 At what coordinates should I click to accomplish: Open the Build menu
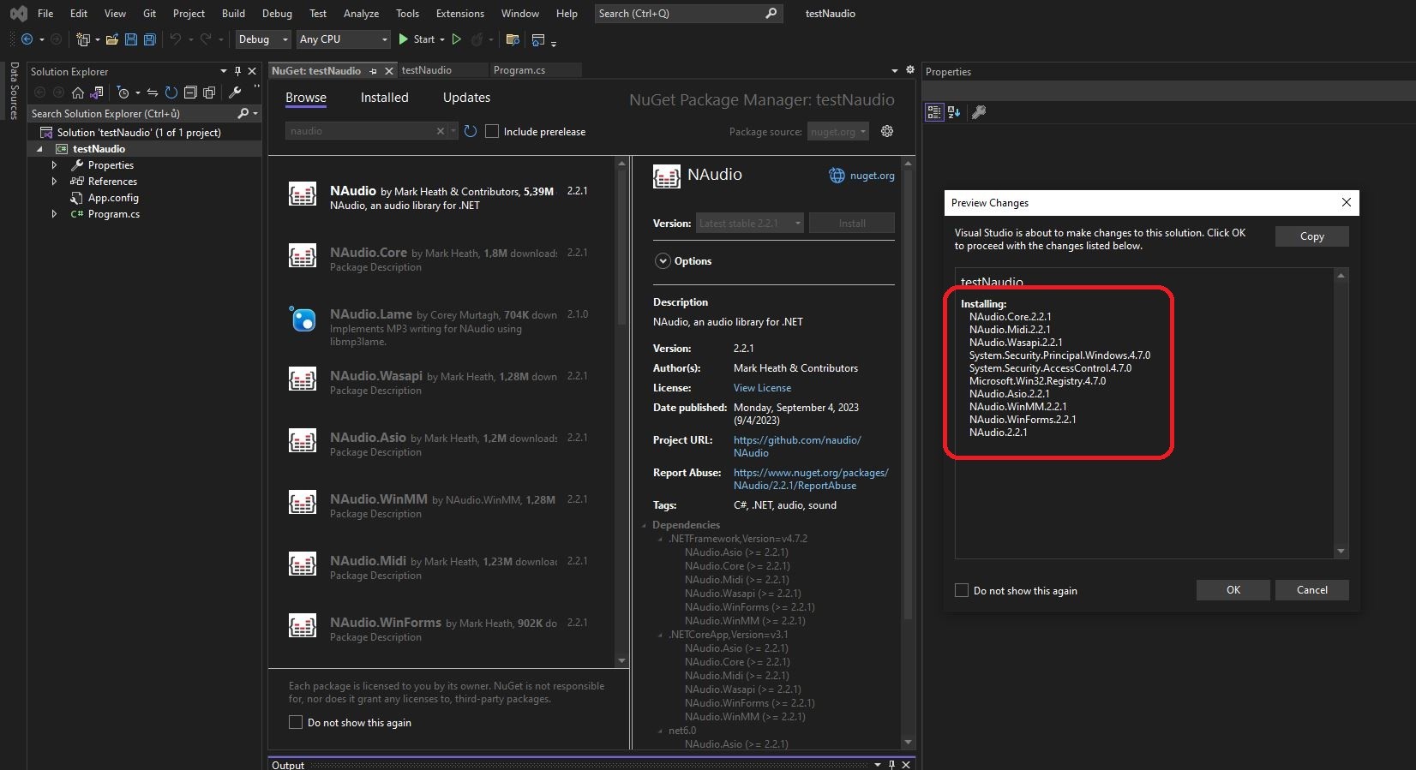pos(233,13)
